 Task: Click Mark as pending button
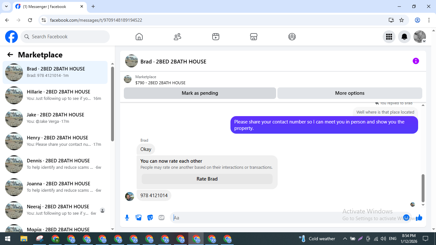(x=200, y=93)
